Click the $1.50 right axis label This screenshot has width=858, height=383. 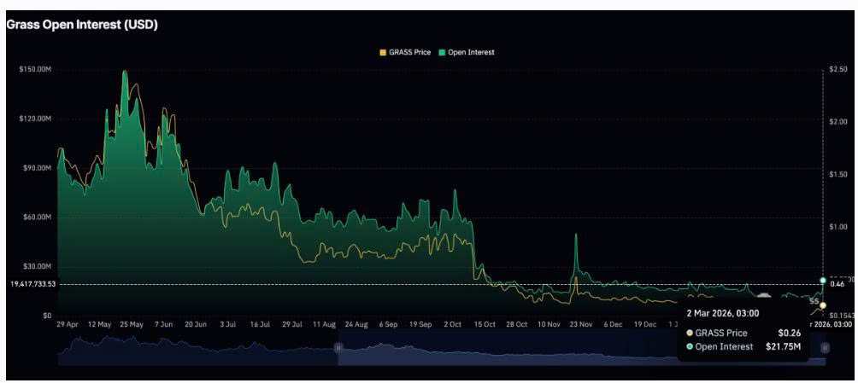[x=837, y=174]
